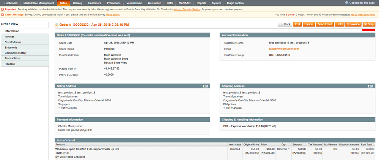379x160 pixels.
Task: Click the Send Email button
Action: tap(325, 24)
